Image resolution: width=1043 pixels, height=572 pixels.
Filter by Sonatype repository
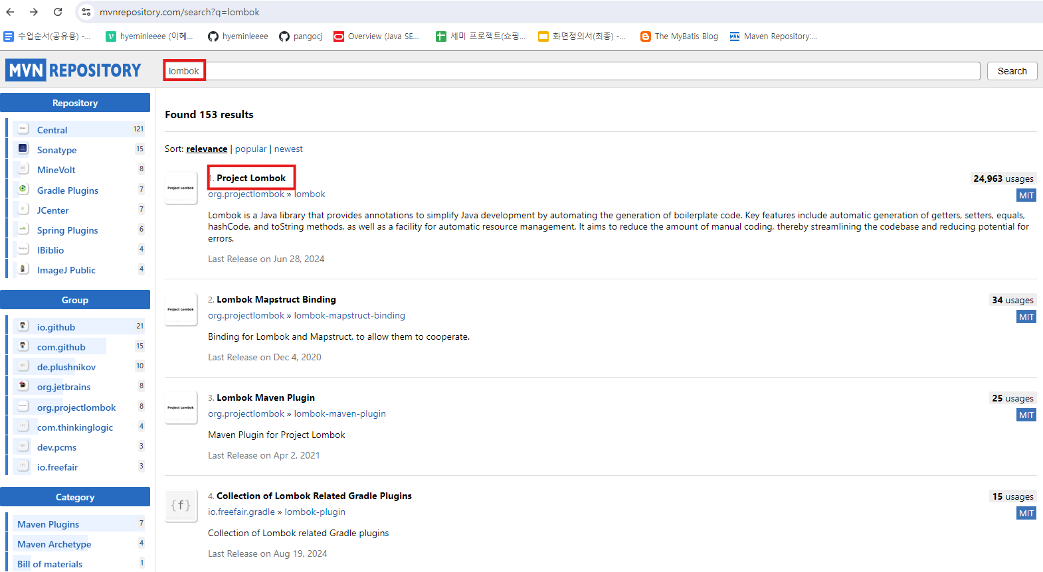coord(56,150)
